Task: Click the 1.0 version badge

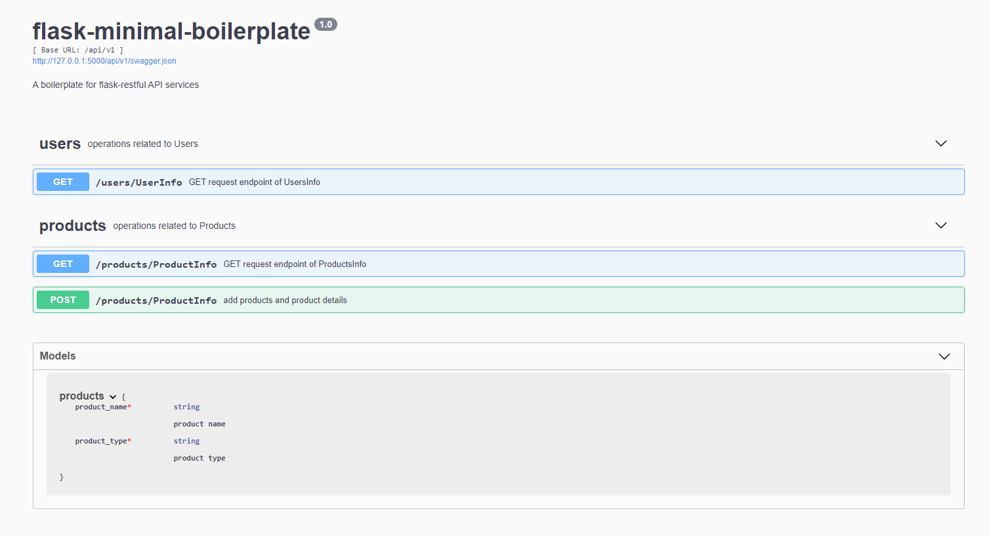Action: pos(326,24)
